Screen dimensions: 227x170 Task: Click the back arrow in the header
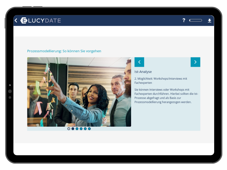pyautogui.click(x=16, y=21)
